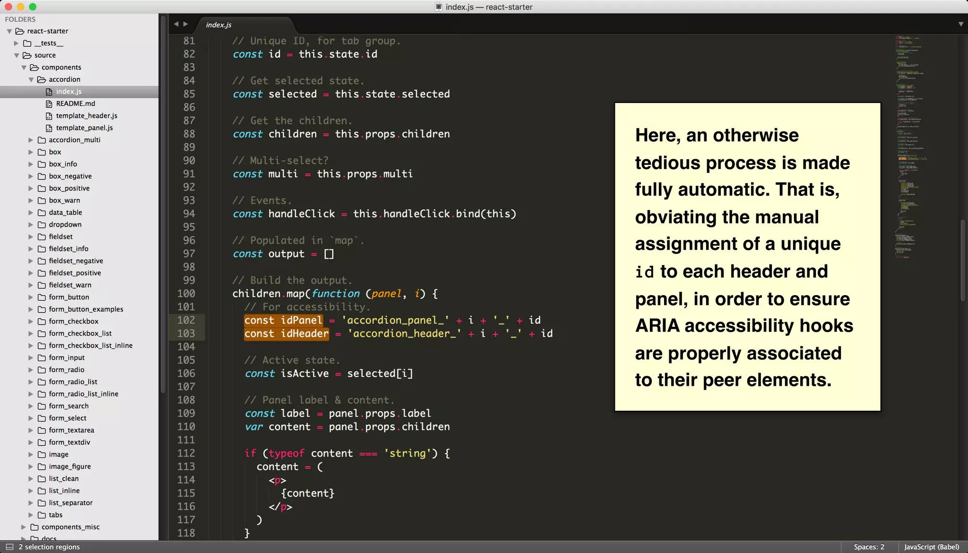Click the index.js document icon in title bar
968x553 pixels.
pos(439,7)
